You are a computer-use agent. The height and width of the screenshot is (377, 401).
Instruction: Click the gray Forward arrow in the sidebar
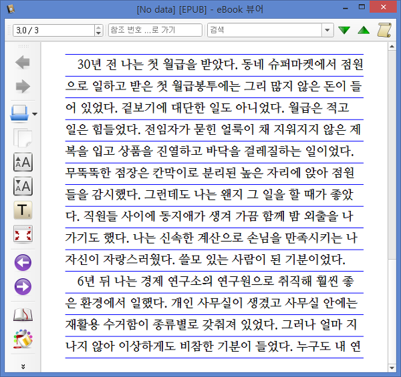coord(23,86)
